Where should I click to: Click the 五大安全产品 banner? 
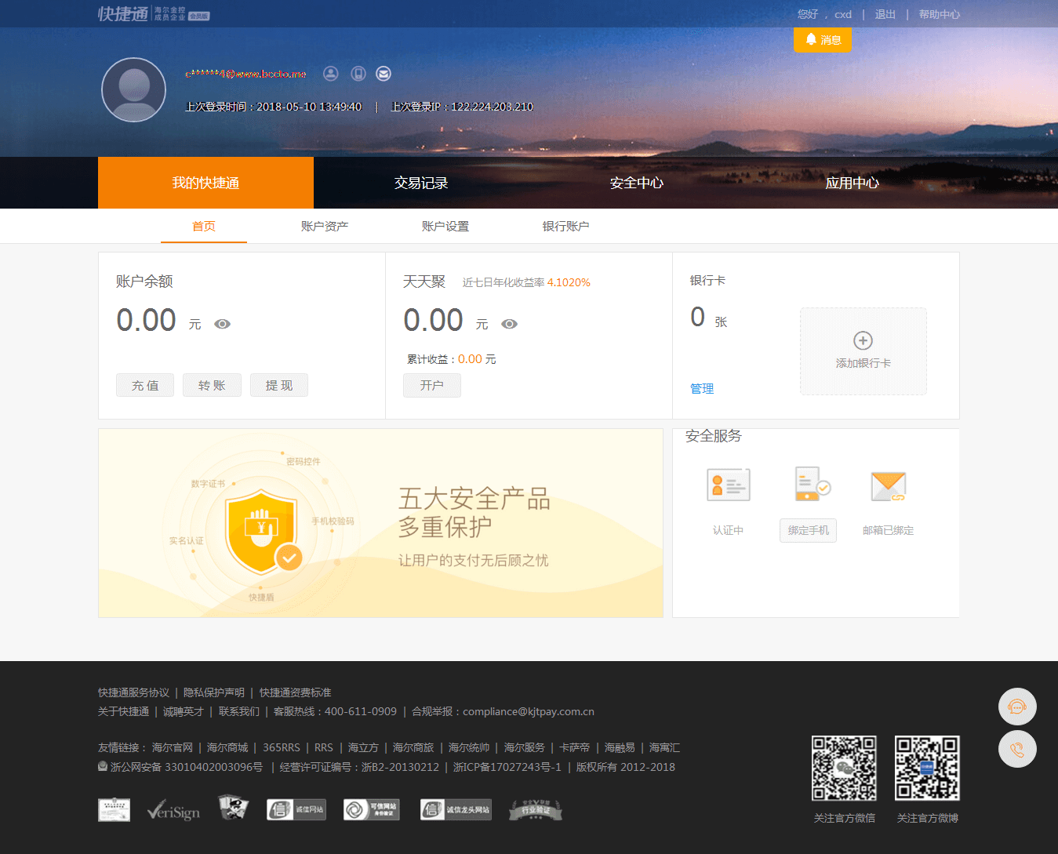tap(380, 523)
